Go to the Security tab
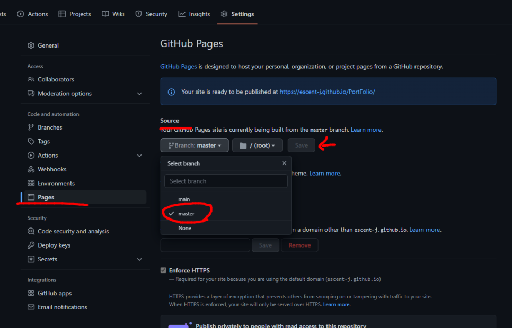The image size is (512, 328). coord(151,14)
